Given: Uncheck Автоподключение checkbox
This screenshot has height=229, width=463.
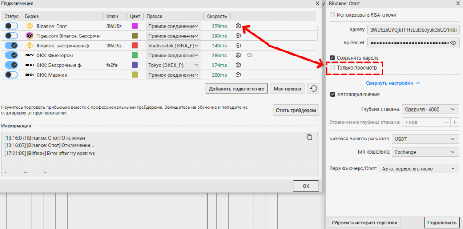Looking at the screenshot, I should (x=332, y=94).
